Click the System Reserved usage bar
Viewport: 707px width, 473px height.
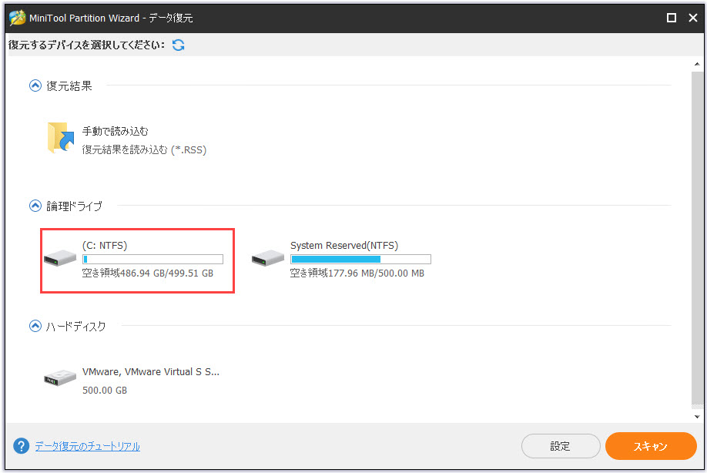[360, 260]
